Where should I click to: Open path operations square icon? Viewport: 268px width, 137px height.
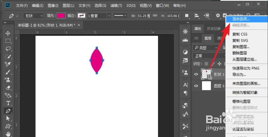[187, 16]
